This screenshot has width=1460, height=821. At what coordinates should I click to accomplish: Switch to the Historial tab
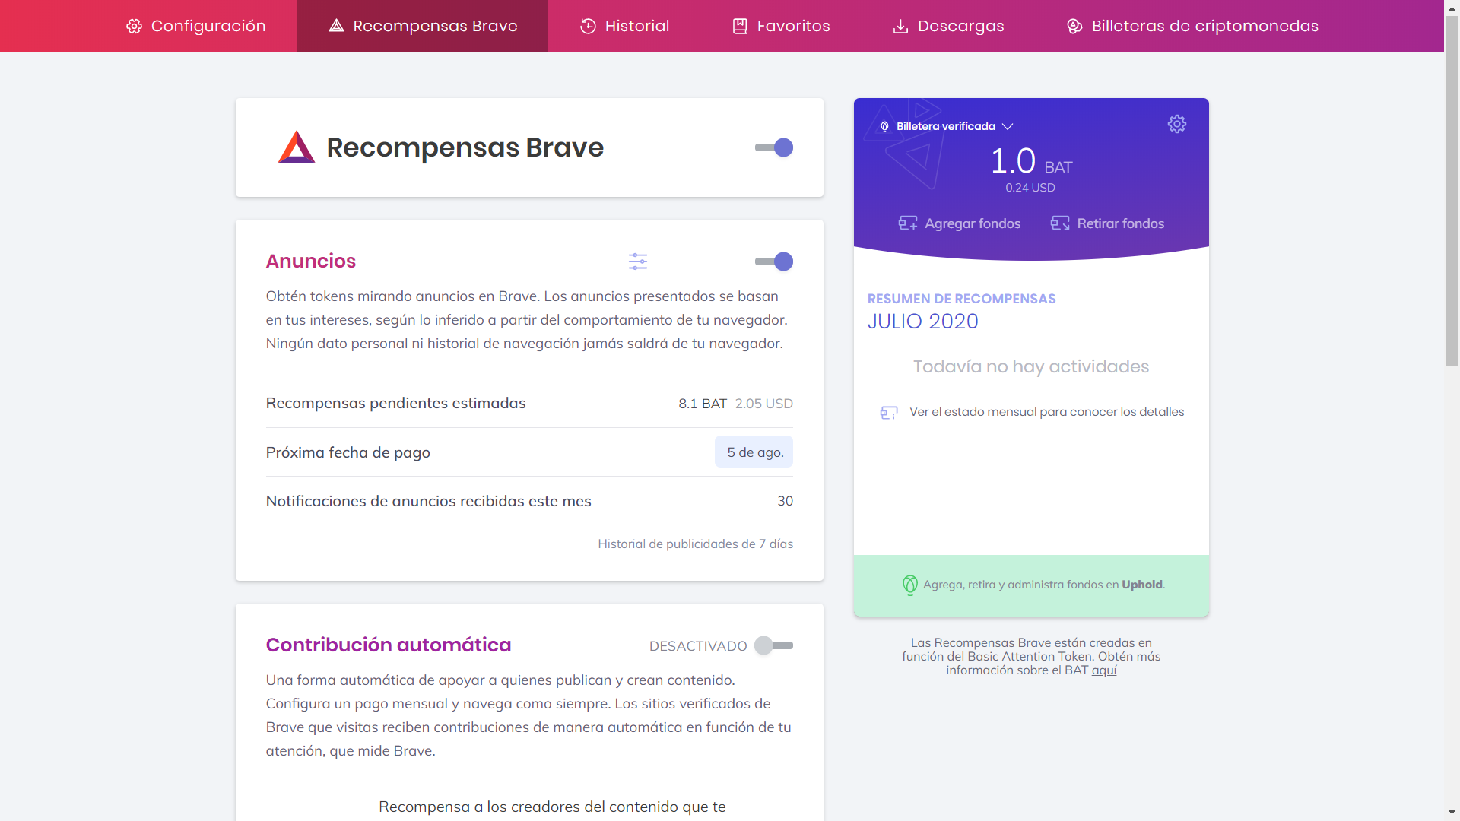pos(624,26)
